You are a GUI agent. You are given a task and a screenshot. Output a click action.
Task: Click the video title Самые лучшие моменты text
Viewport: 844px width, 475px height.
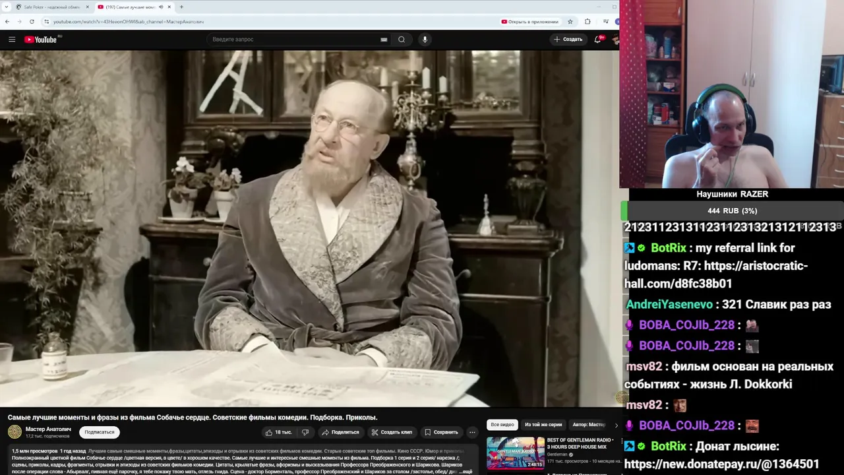[x=193, y=417]
